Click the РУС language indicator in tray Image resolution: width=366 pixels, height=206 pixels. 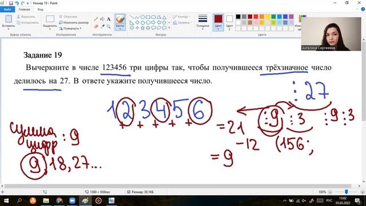(329, 201)
